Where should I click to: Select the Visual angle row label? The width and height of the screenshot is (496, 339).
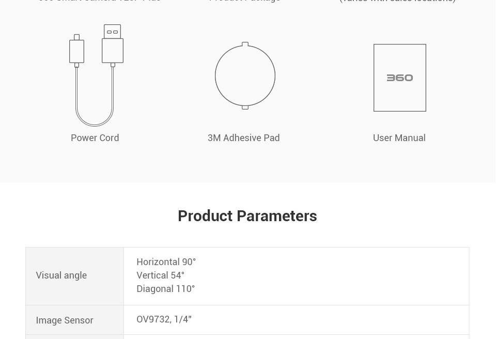click(x=61, y=275)
